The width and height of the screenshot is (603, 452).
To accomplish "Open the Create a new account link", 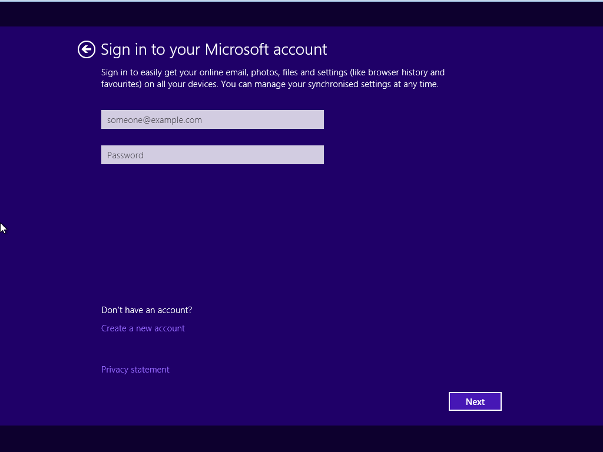I will coord(143,328).
